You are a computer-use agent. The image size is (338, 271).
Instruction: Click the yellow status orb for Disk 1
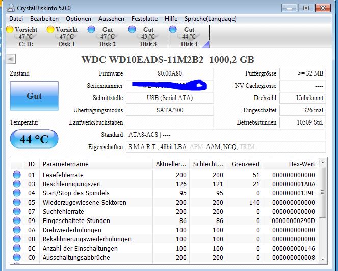pos(50,29)
